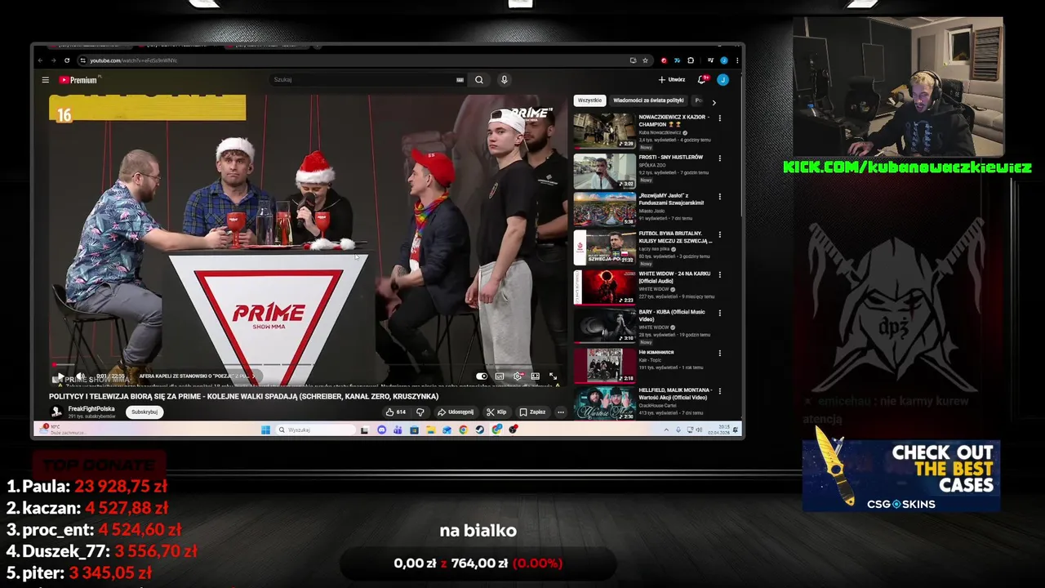
Task: Focus the Windows taskbar Wyszukaj search box
Action: point(314,430)
